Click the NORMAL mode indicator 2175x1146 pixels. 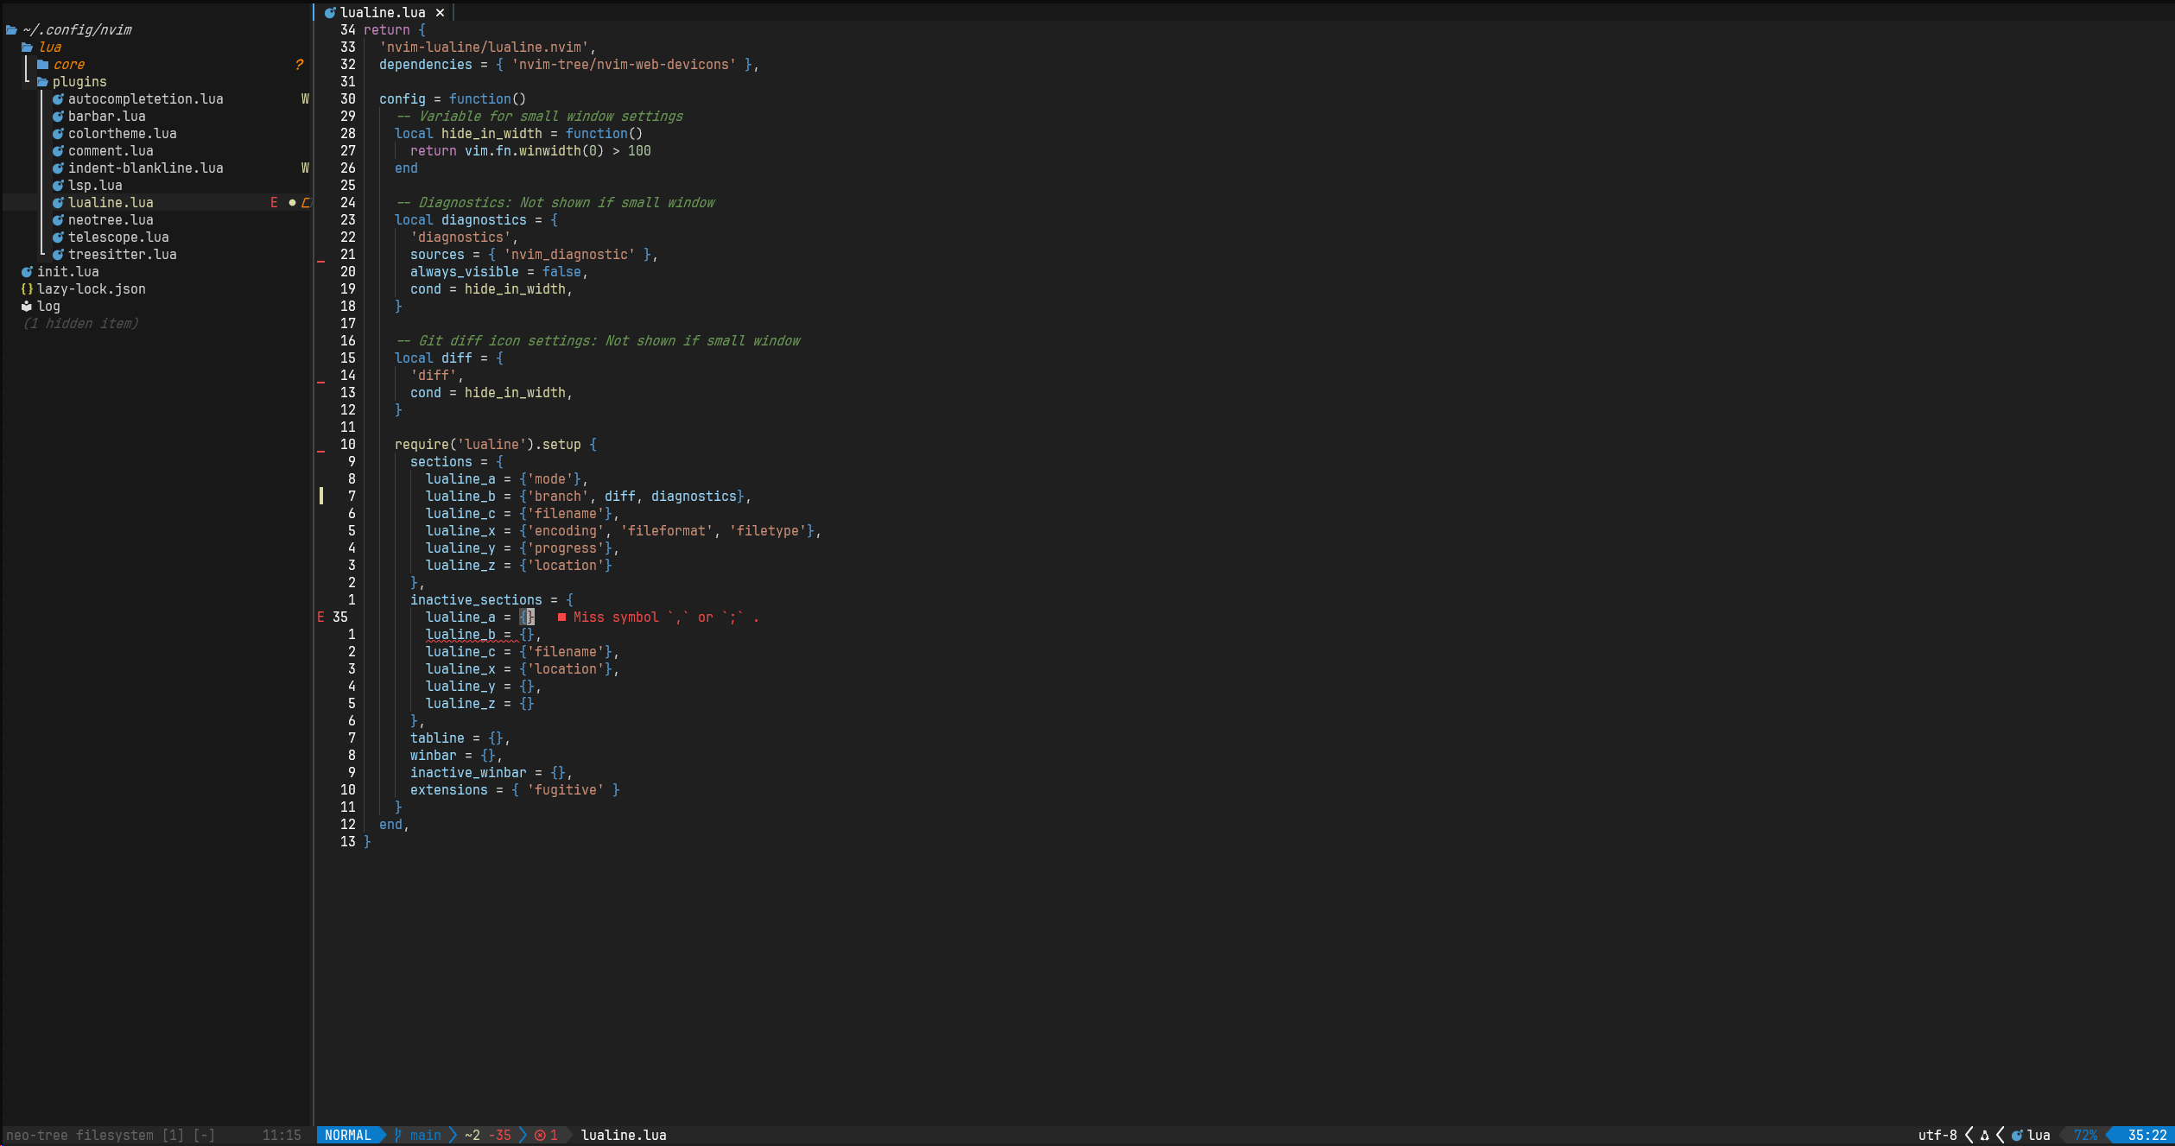pos(347,1135)
